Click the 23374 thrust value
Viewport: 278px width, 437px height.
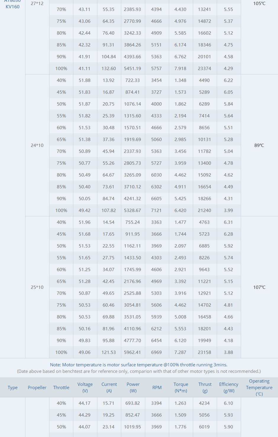[204, 68]
